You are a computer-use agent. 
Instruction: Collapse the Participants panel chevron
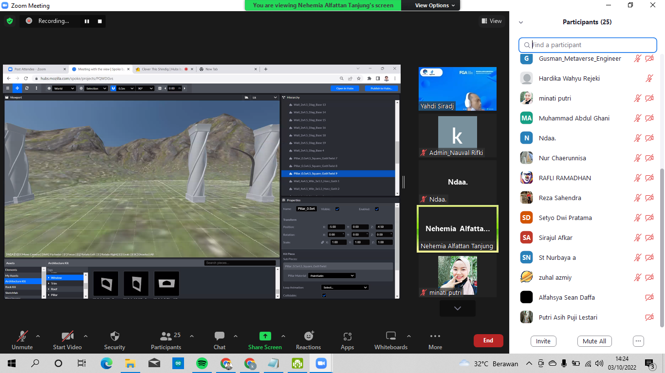coord(521,22)
